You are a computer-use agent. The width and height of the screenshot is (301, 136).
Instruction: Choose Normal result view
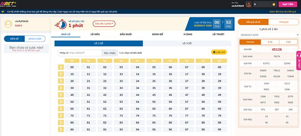[x=250, y=42]
